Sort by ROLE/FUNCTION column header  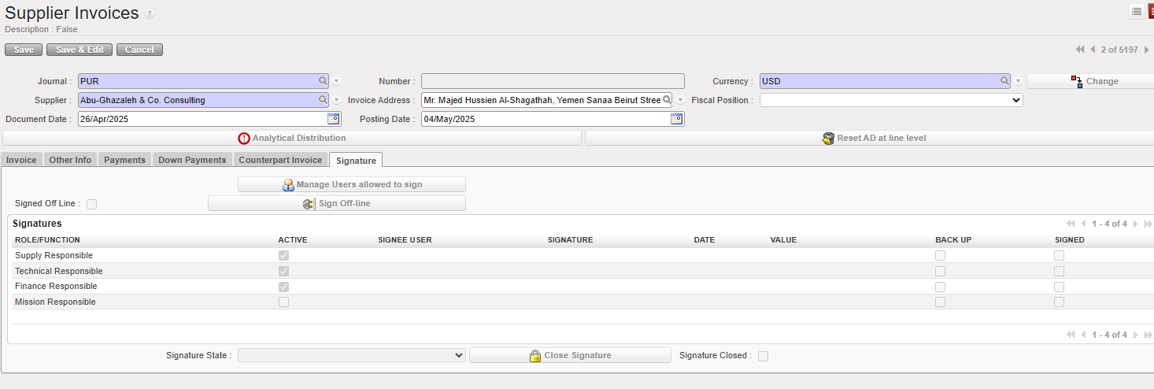pos(47,240)
